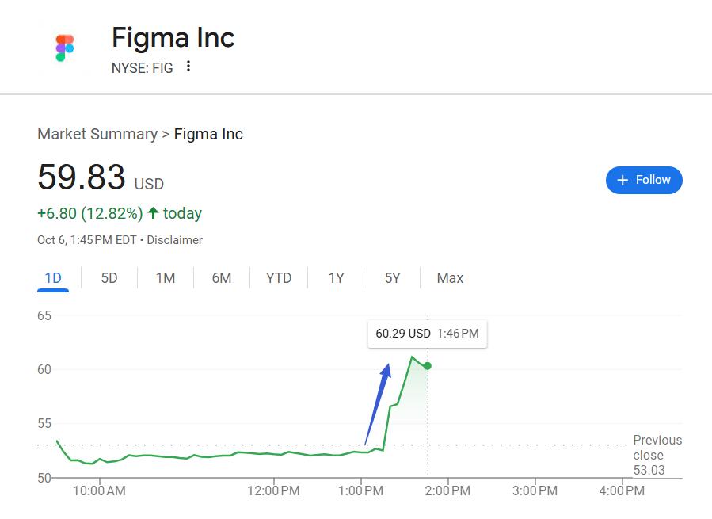Switch to the 5Y chart range
Image resolution: width=712 pixels, height=519 pixels.
[393, 278]
